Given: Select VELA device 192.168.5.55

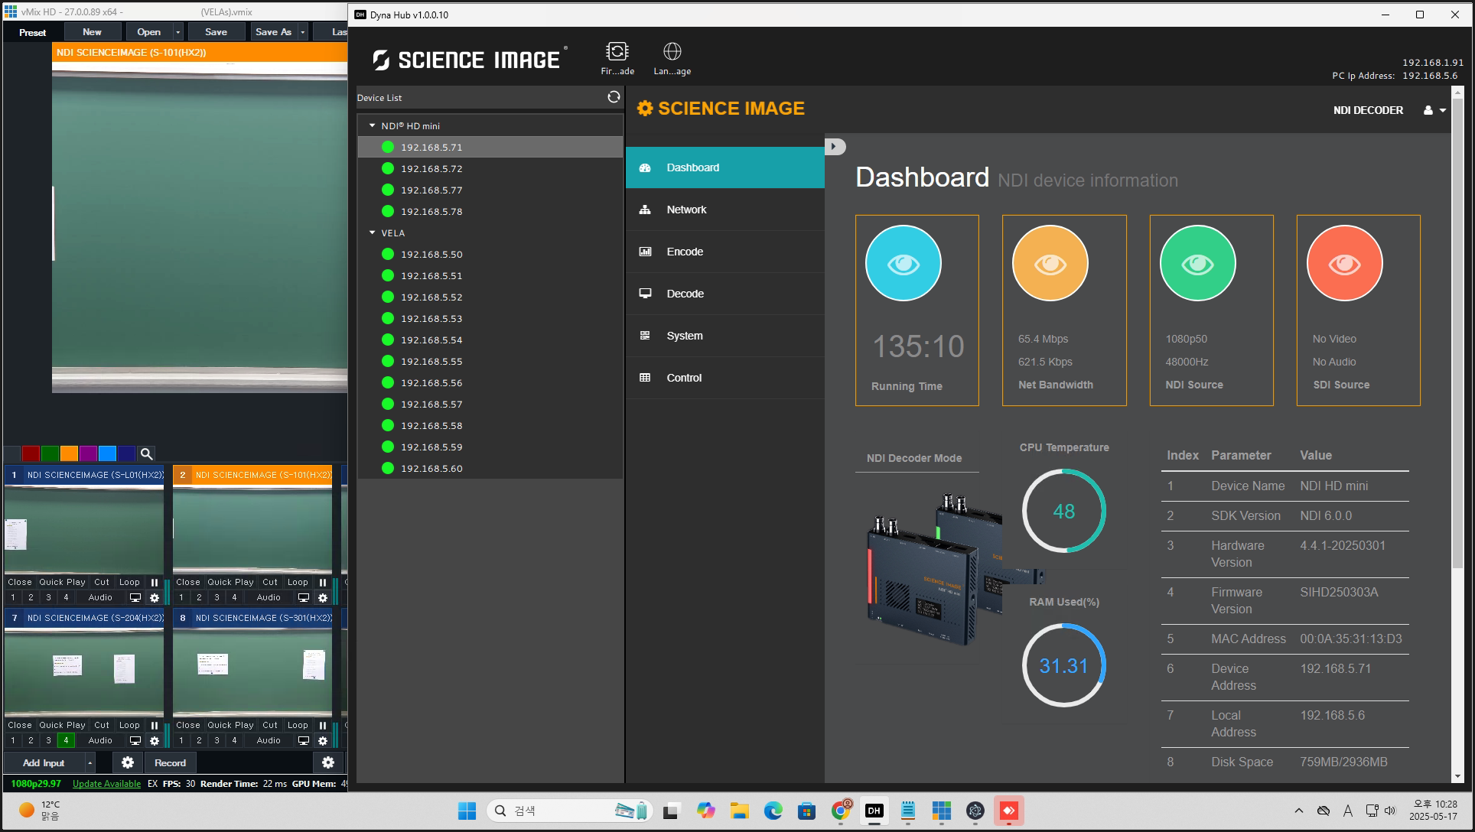Looking at the screenshot, I should click(490, 361).
